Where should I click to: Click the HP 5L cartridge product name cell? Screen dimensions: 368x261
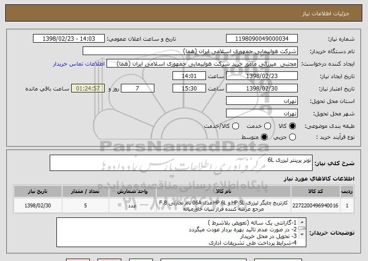[224, 205]
